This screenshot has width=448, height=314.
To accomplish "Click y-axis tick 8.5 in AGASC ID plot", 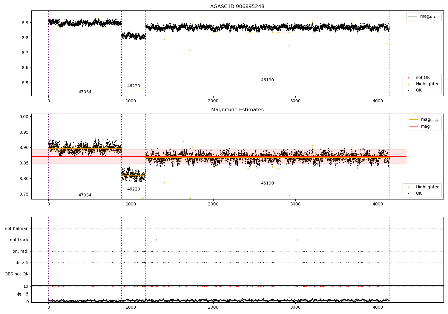I will [25, 83].
